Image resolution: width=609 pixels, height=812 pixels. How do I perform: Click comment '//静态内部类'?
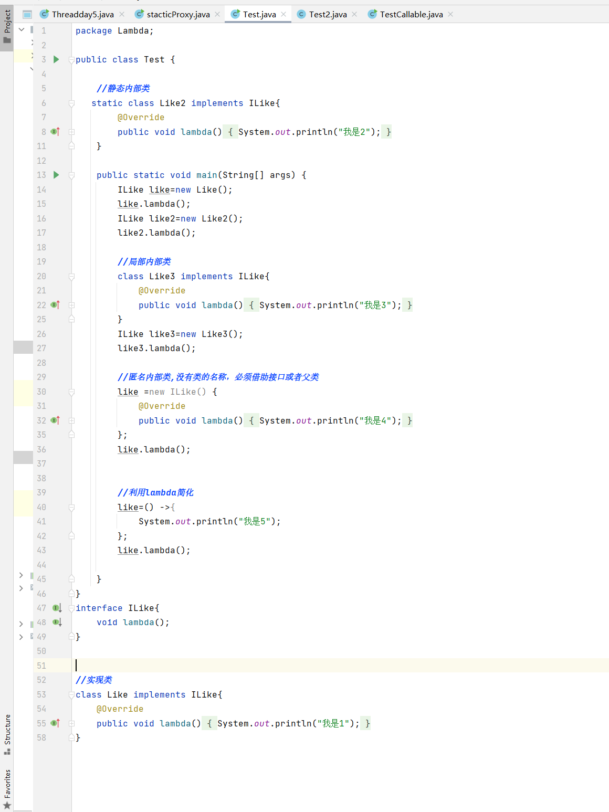(123, 88)
